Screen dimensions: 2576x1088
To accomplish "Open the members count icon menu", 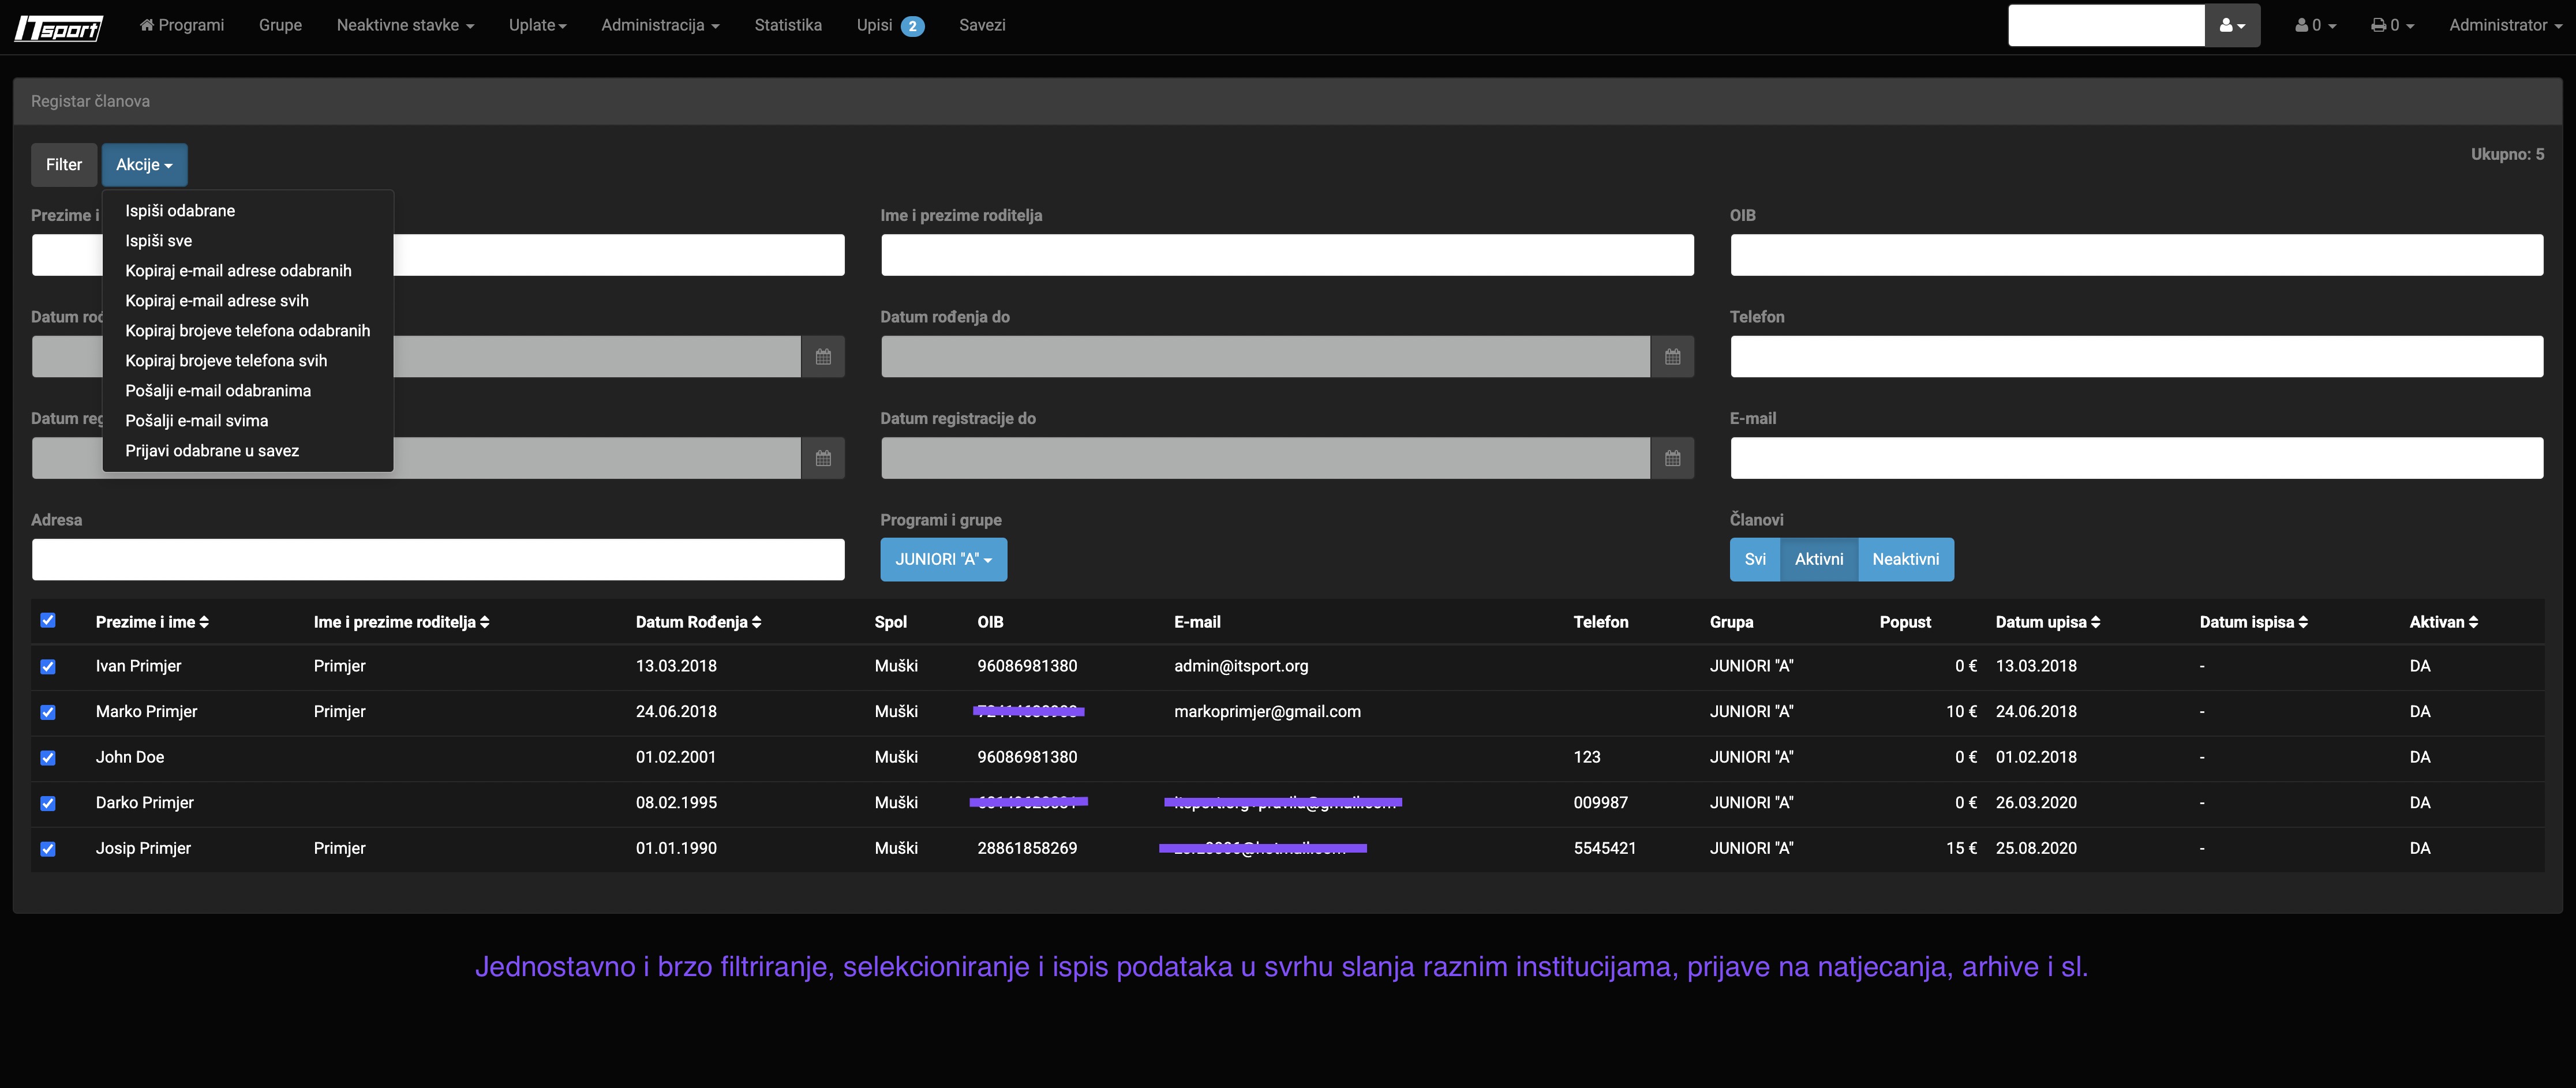I will click(2315, 26).
